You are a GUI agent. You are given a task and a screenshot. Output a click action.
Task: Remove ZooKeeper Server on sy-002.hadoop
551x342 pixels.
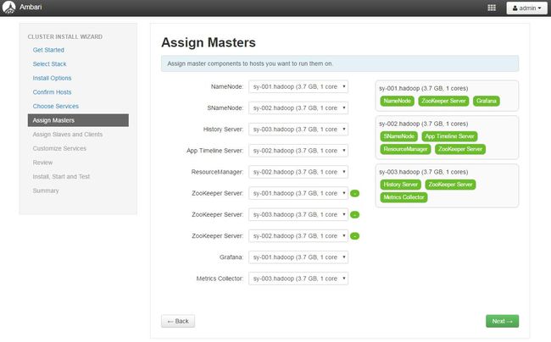pyautogui.click(x=355, y=236)
